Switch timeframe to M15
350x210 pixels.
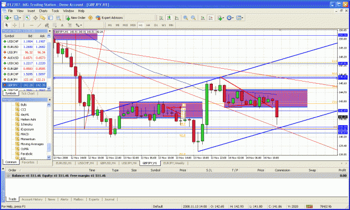[125, 25]
